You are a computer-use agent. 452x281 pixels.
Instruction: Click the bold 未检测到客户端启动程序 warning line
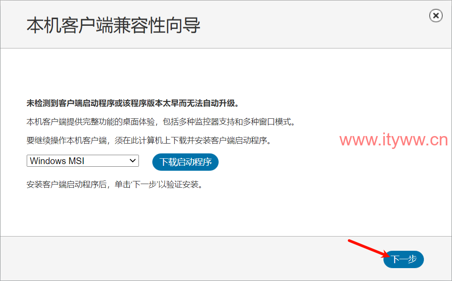coord(133,103)
